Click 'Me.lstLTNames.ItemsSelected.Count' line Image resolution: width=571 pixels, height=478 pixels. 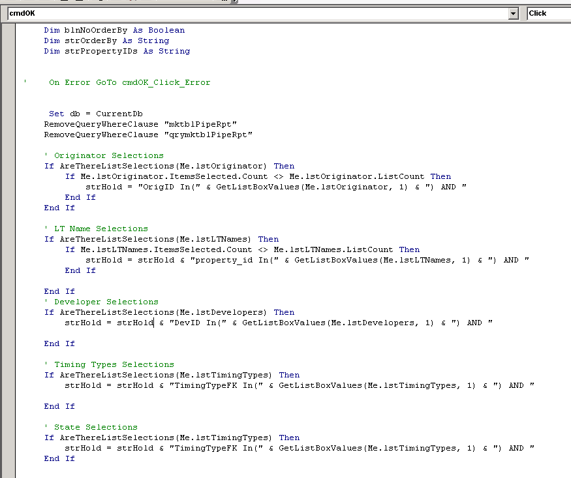click(242, 250)
